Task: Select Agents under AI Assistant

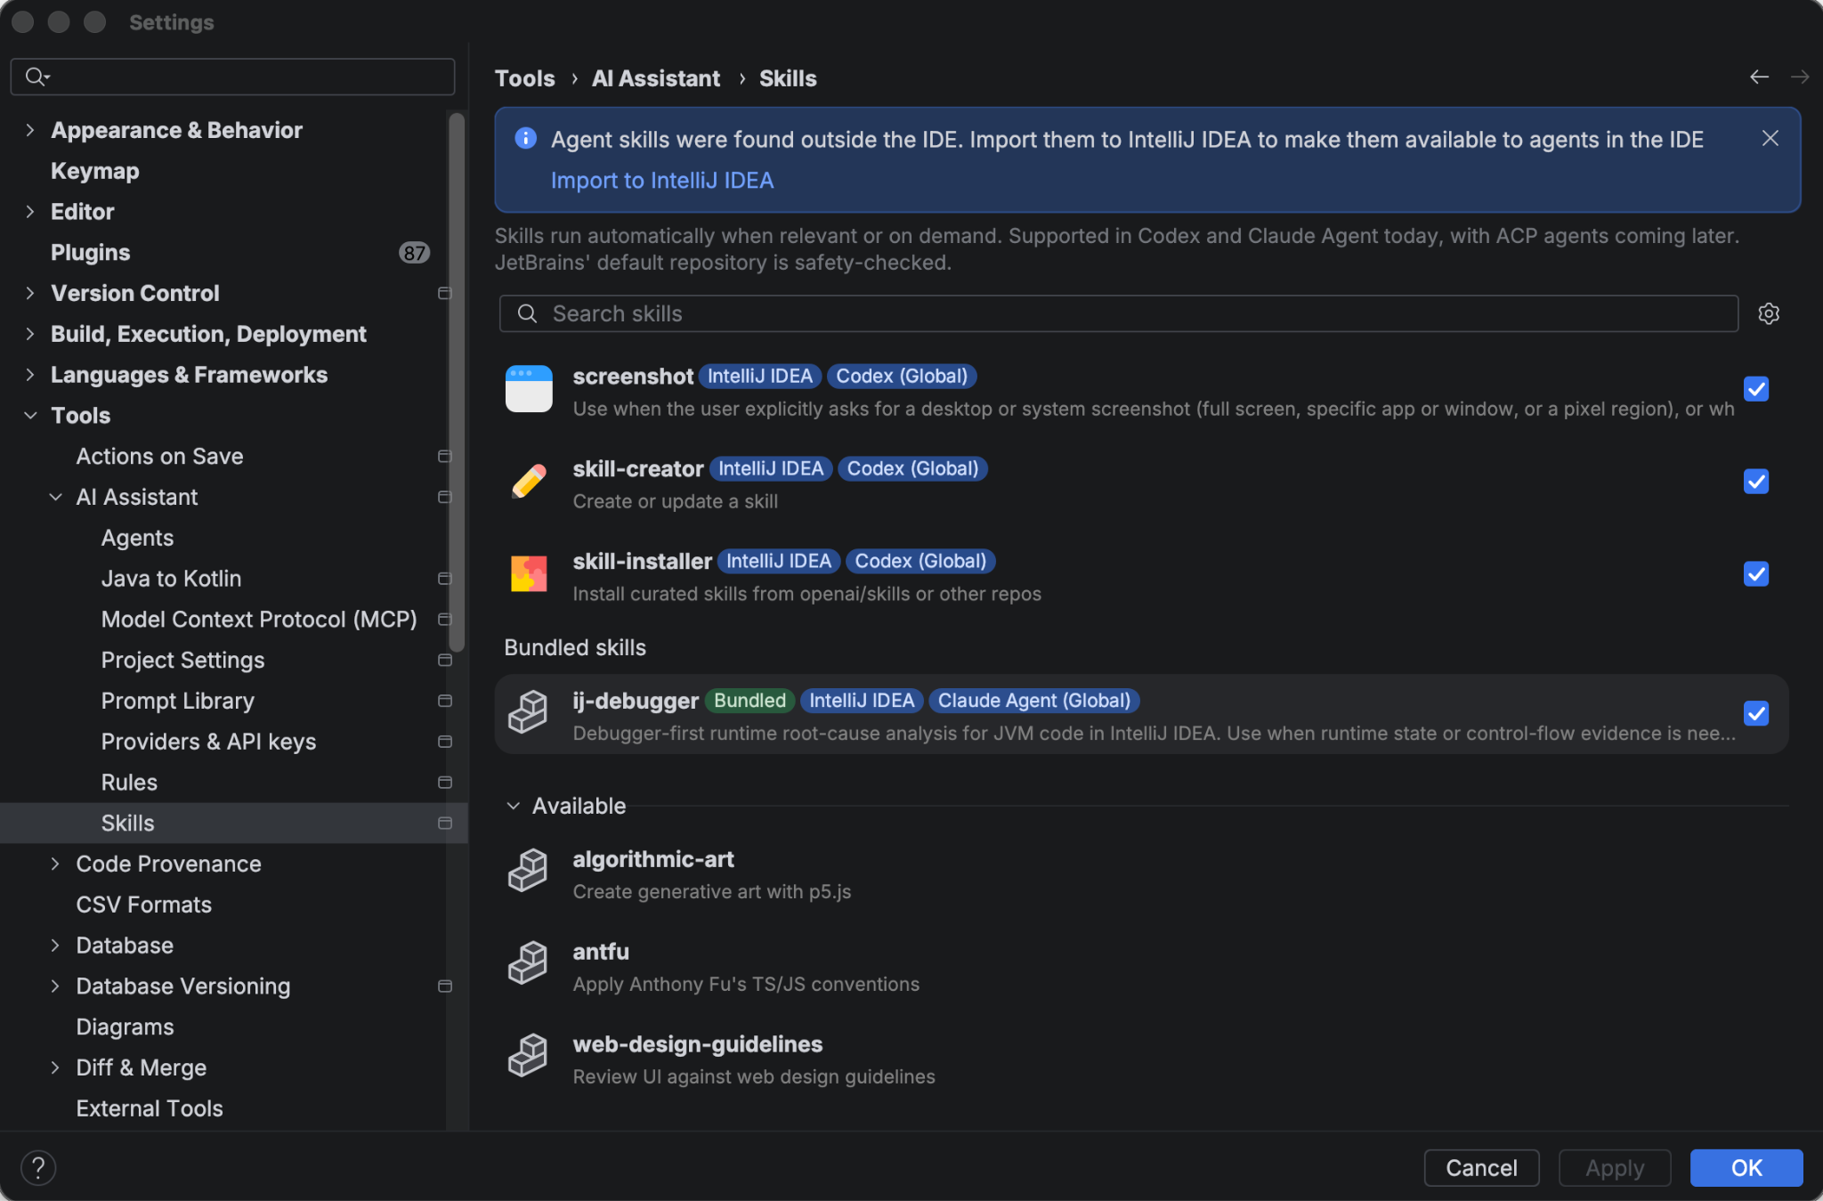Action: tap(137, 538)
